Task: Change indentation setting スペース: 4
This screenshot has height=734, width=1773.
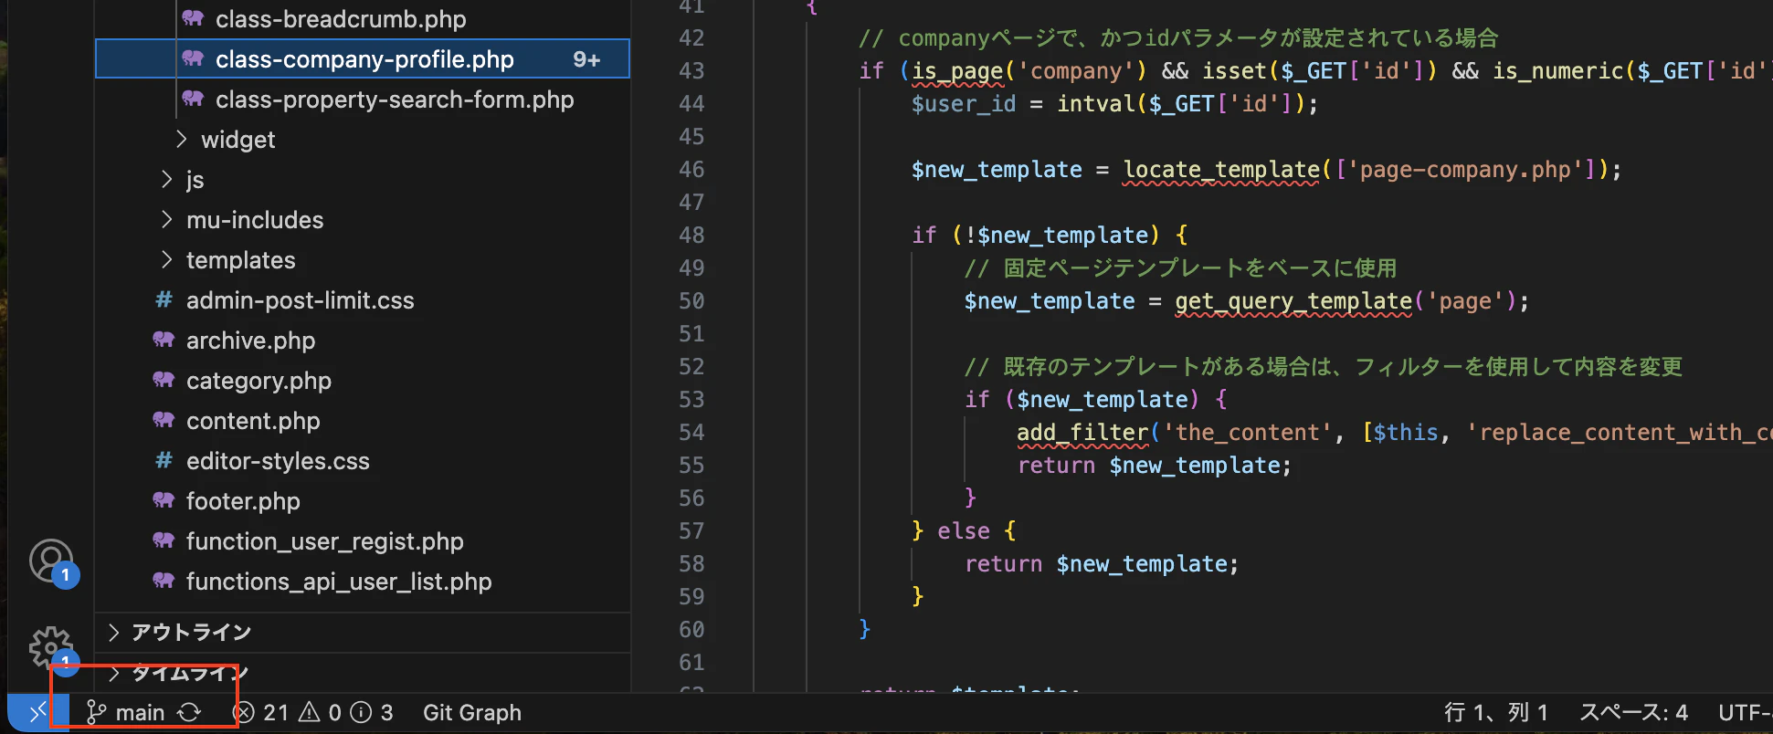Action: coord(1633,712)
